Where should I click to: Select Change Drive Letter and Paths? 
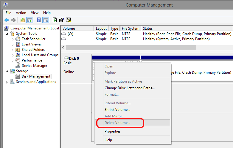130,88
